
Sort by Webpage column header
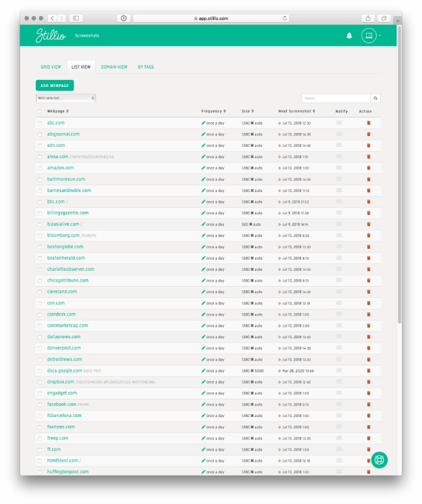[58, 112]
